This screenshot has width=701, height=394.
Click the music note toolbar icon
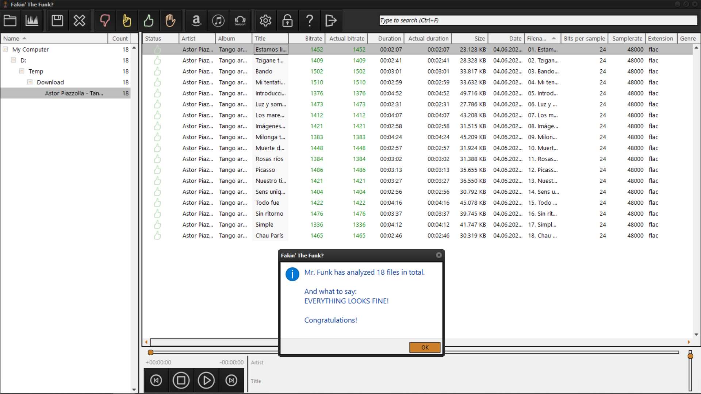pos(218,20)
